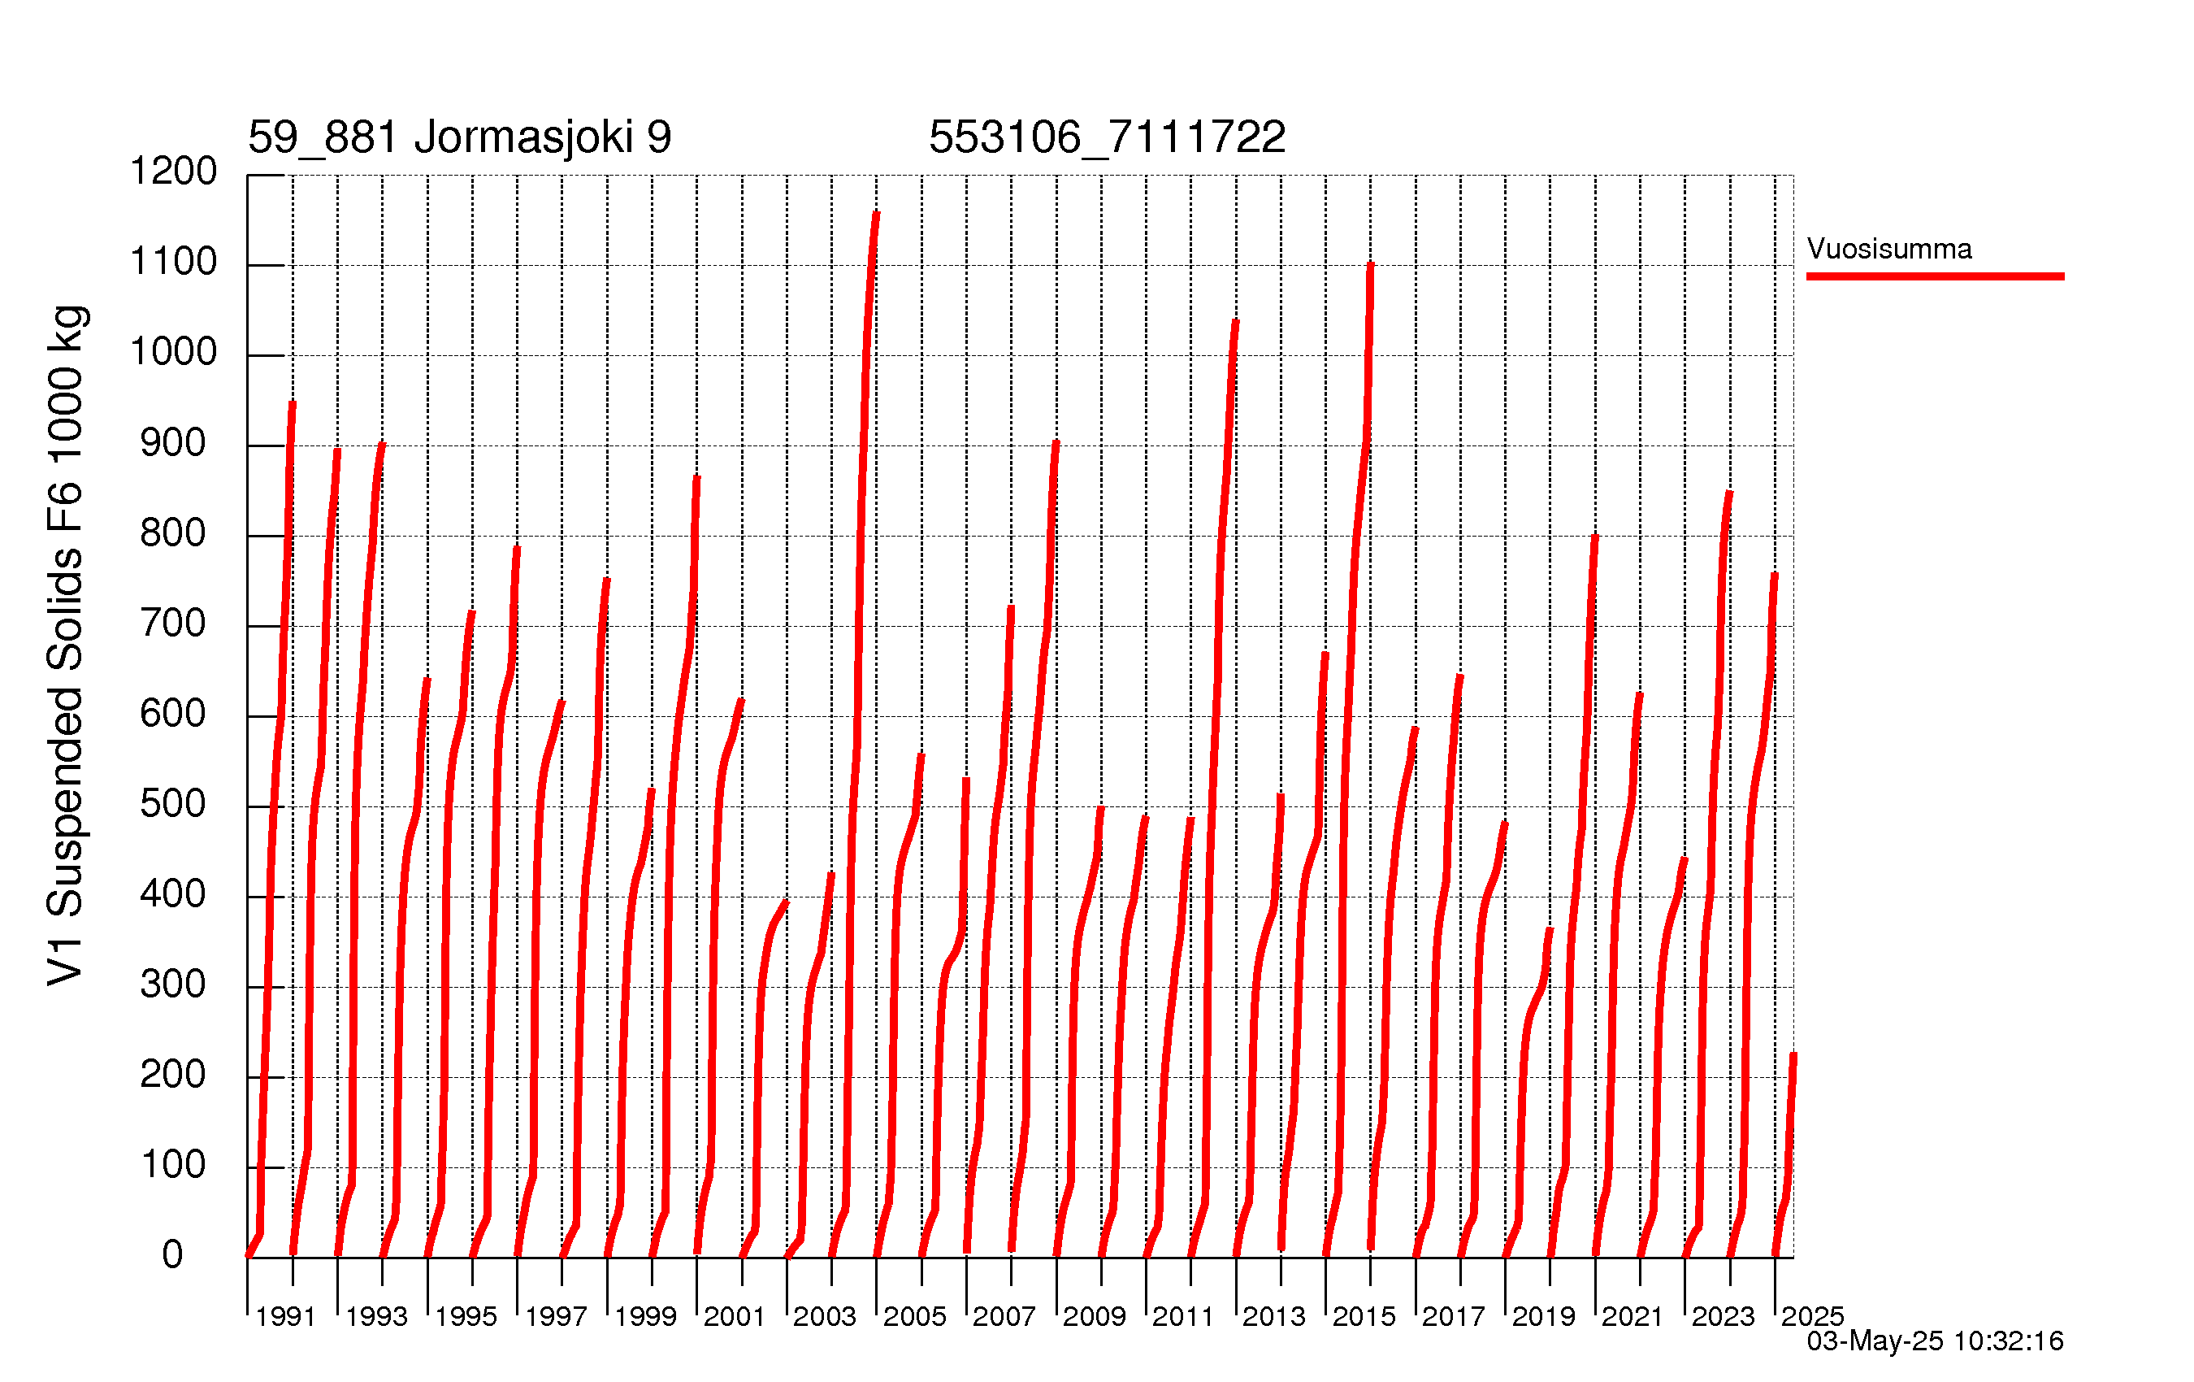
Task: Click the timestamp '03-May-25 10:32:16'
Action: (1934, 1341)
